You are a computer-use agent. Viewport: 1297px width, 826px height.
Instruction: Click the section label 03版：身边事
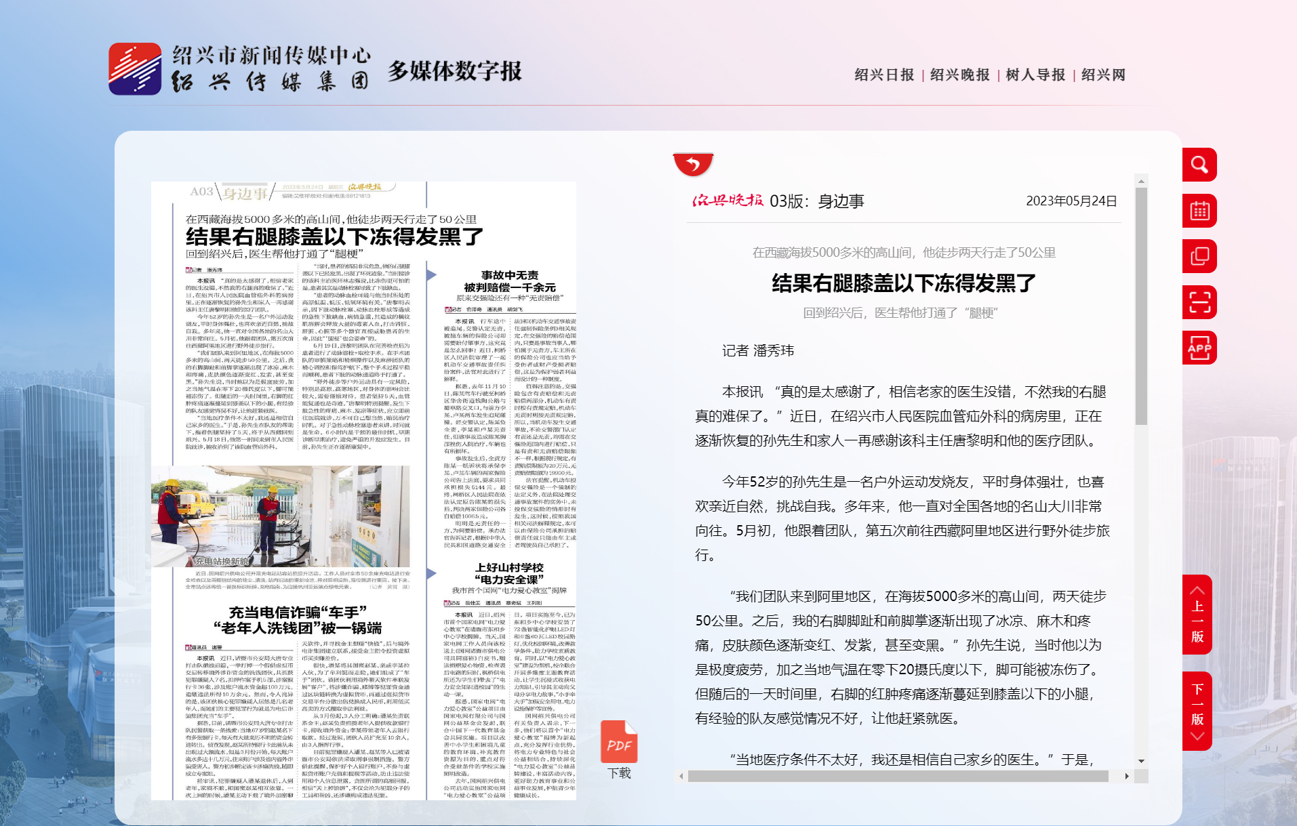click(x=817, y=201)
